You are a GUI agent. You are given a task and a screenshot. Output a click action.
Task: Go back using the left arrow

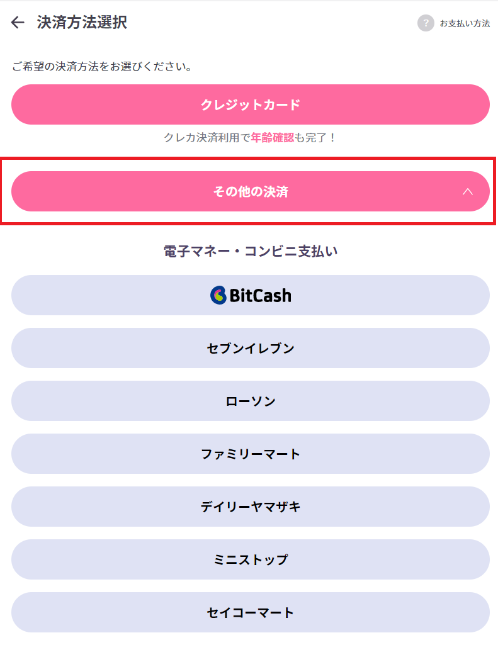coord(18,22)
